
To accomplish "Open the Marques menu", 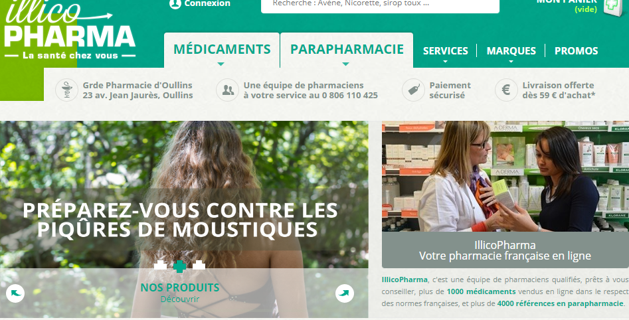I will tap(511, 51).
